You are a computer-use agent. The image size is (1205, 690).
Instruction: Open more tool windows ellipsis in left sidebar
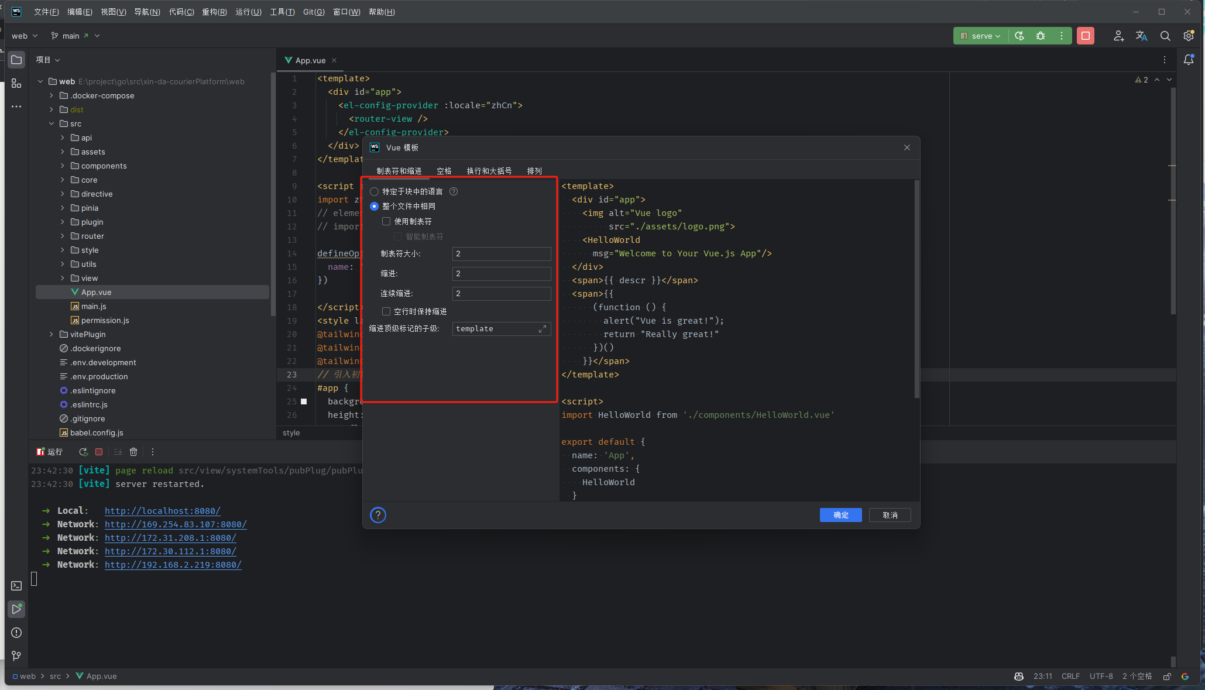[16, 107]
